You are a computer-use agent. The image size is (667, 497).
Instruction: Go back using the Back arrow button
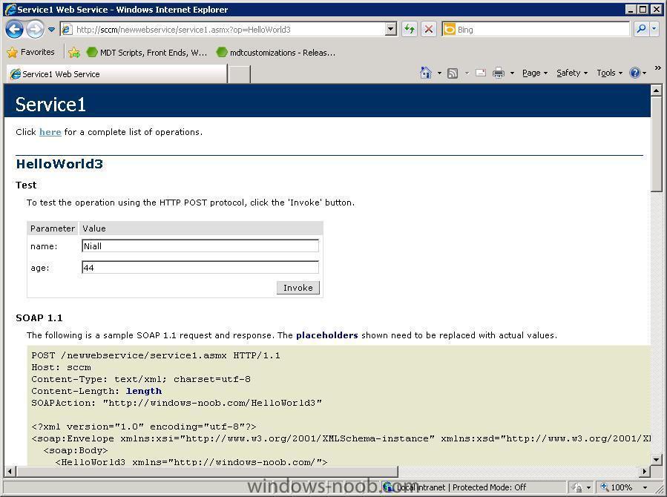(14, 30)
